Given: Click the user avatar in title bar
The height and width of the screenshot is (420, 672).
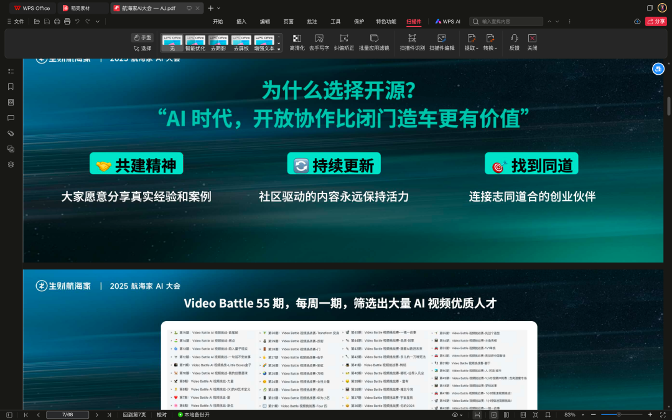Looking at the screenshot, I should 662,7.
